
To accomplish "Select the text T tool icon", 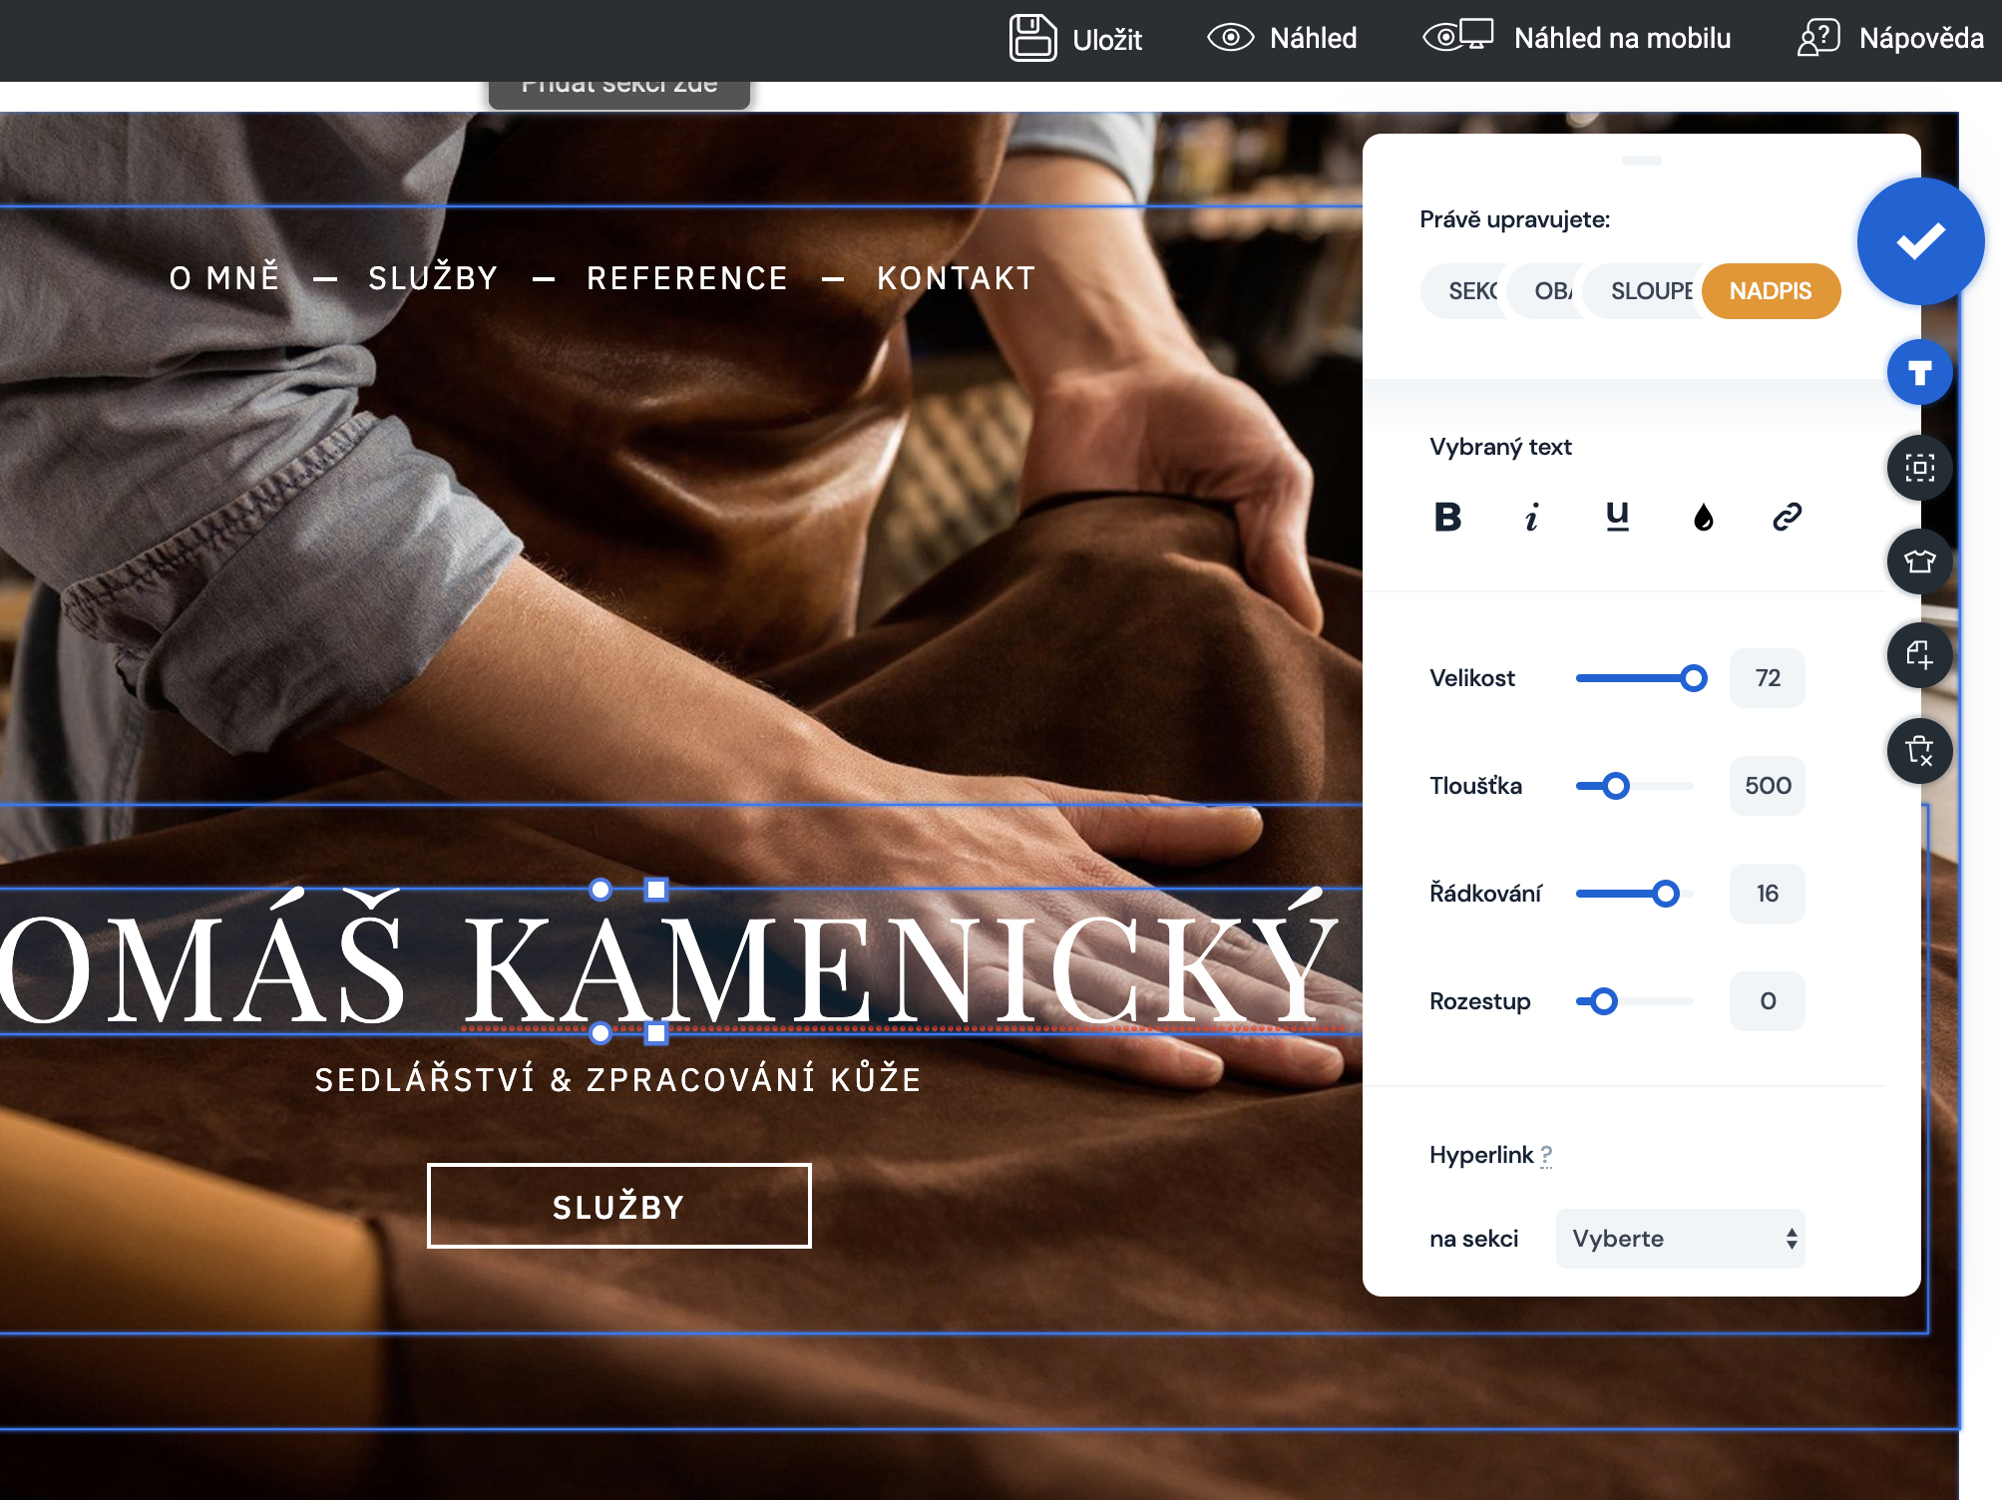I will point(1919,373).
